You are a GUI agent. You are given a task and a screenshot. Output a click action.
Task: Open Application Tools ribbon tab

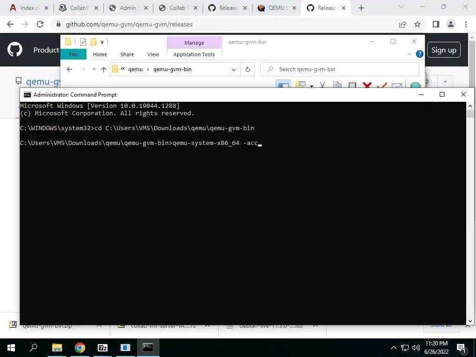[x=194, y=54]
